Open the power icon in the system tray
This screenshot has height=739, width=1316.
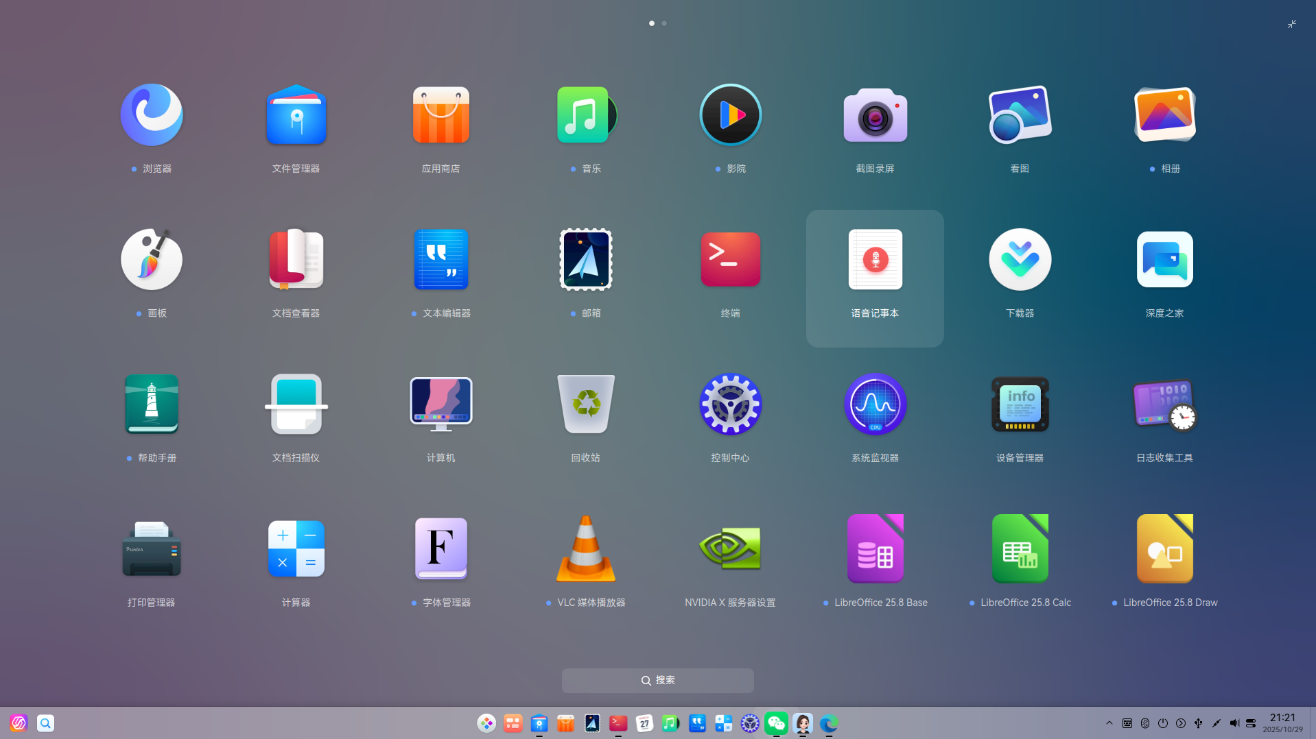1163,723
